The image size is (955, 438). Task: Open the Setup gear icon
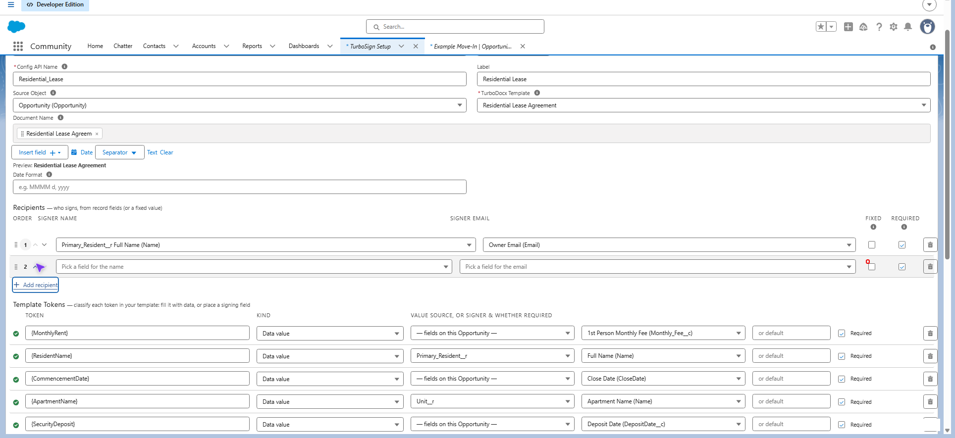[x=894, y=27]
